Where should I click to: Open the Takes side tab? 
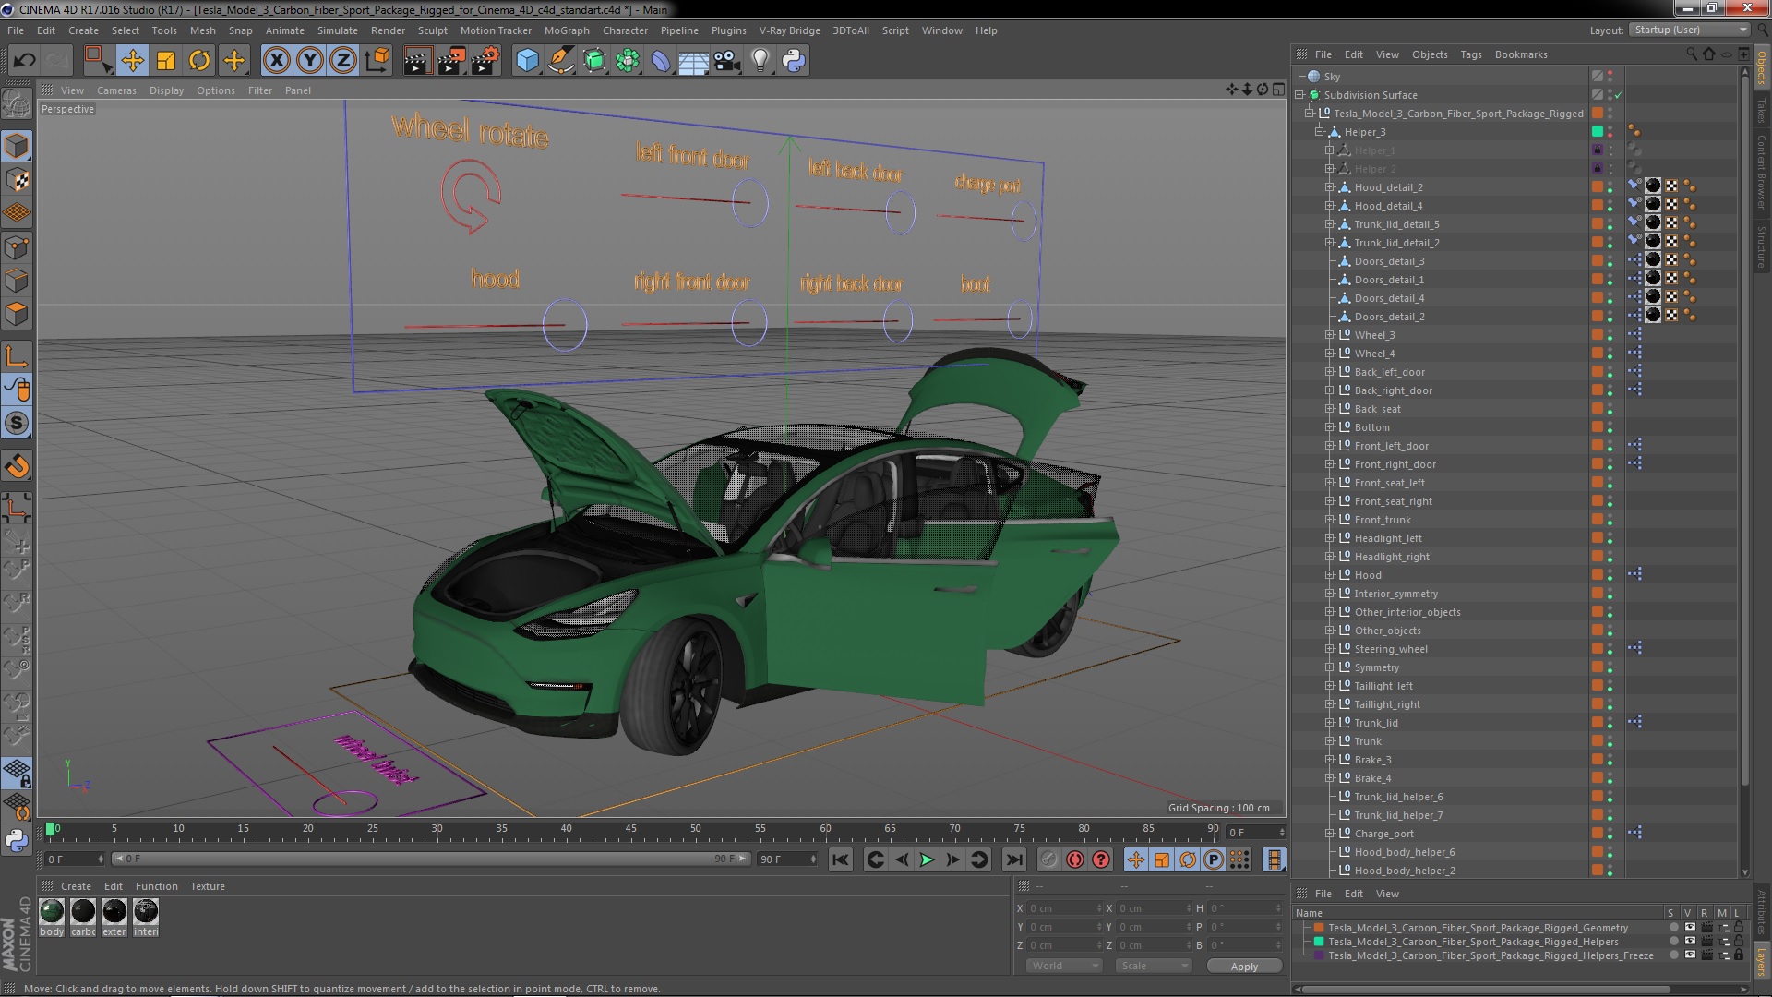click(1761, 111)
